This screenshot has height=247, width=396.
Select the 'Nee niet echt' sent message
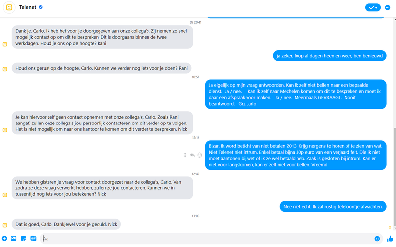(332, 206)
